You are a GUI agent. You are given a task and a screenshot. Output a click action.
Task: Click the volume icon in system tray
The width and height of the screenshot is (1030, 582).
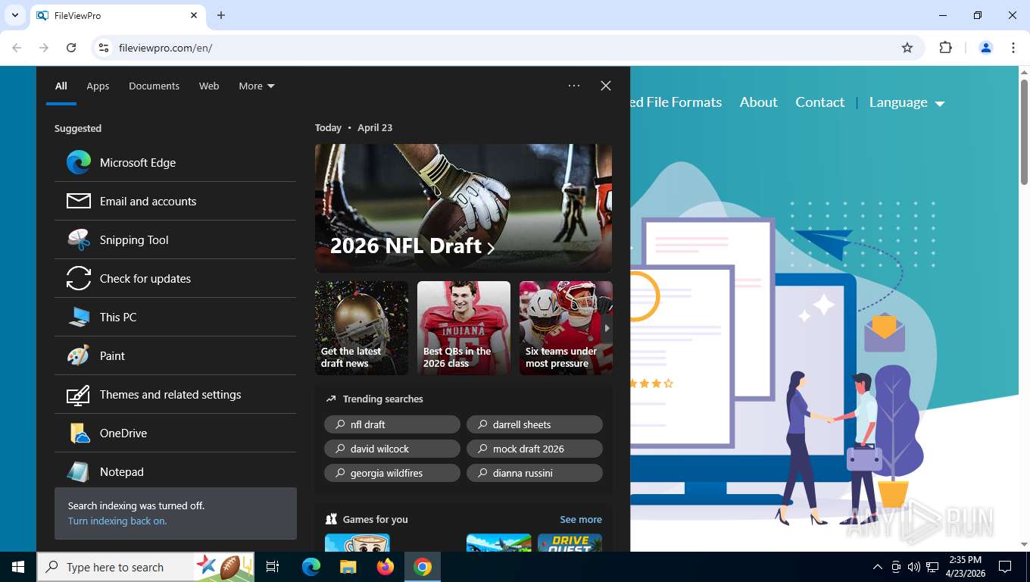[913, 567]
